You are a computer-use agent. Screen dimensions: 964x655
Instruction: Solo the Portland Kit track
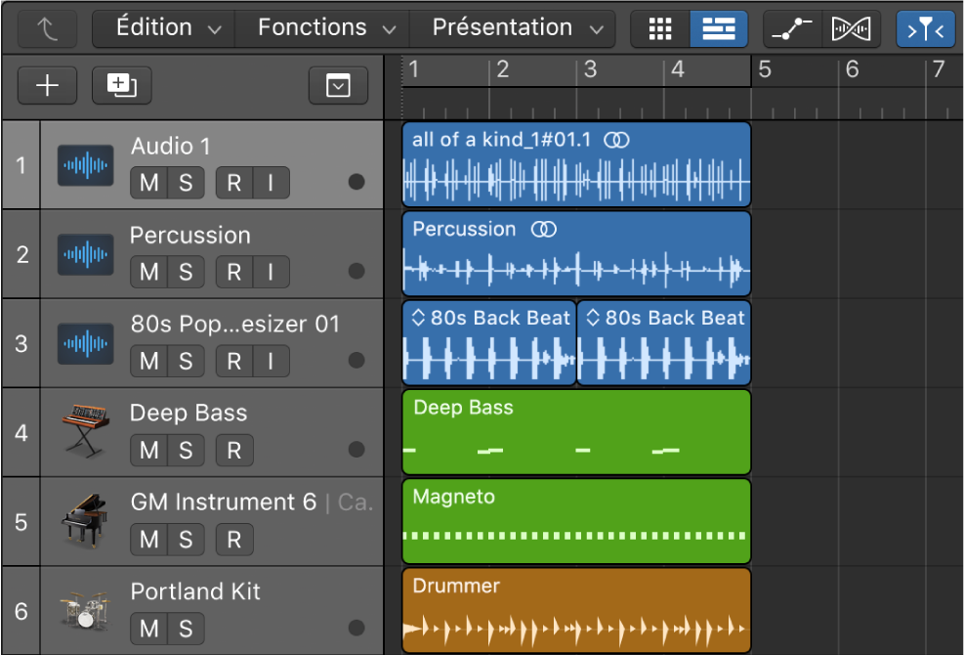(186, 630)
